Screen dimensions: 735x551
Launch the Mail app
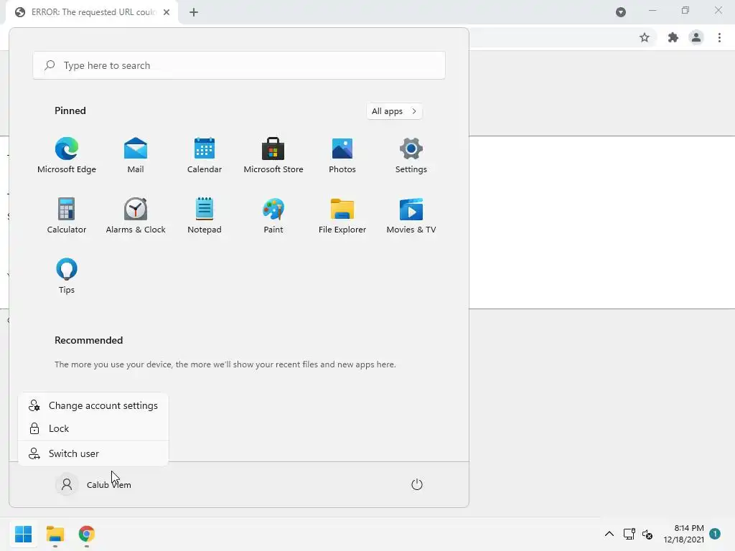[x=136, y=156]
